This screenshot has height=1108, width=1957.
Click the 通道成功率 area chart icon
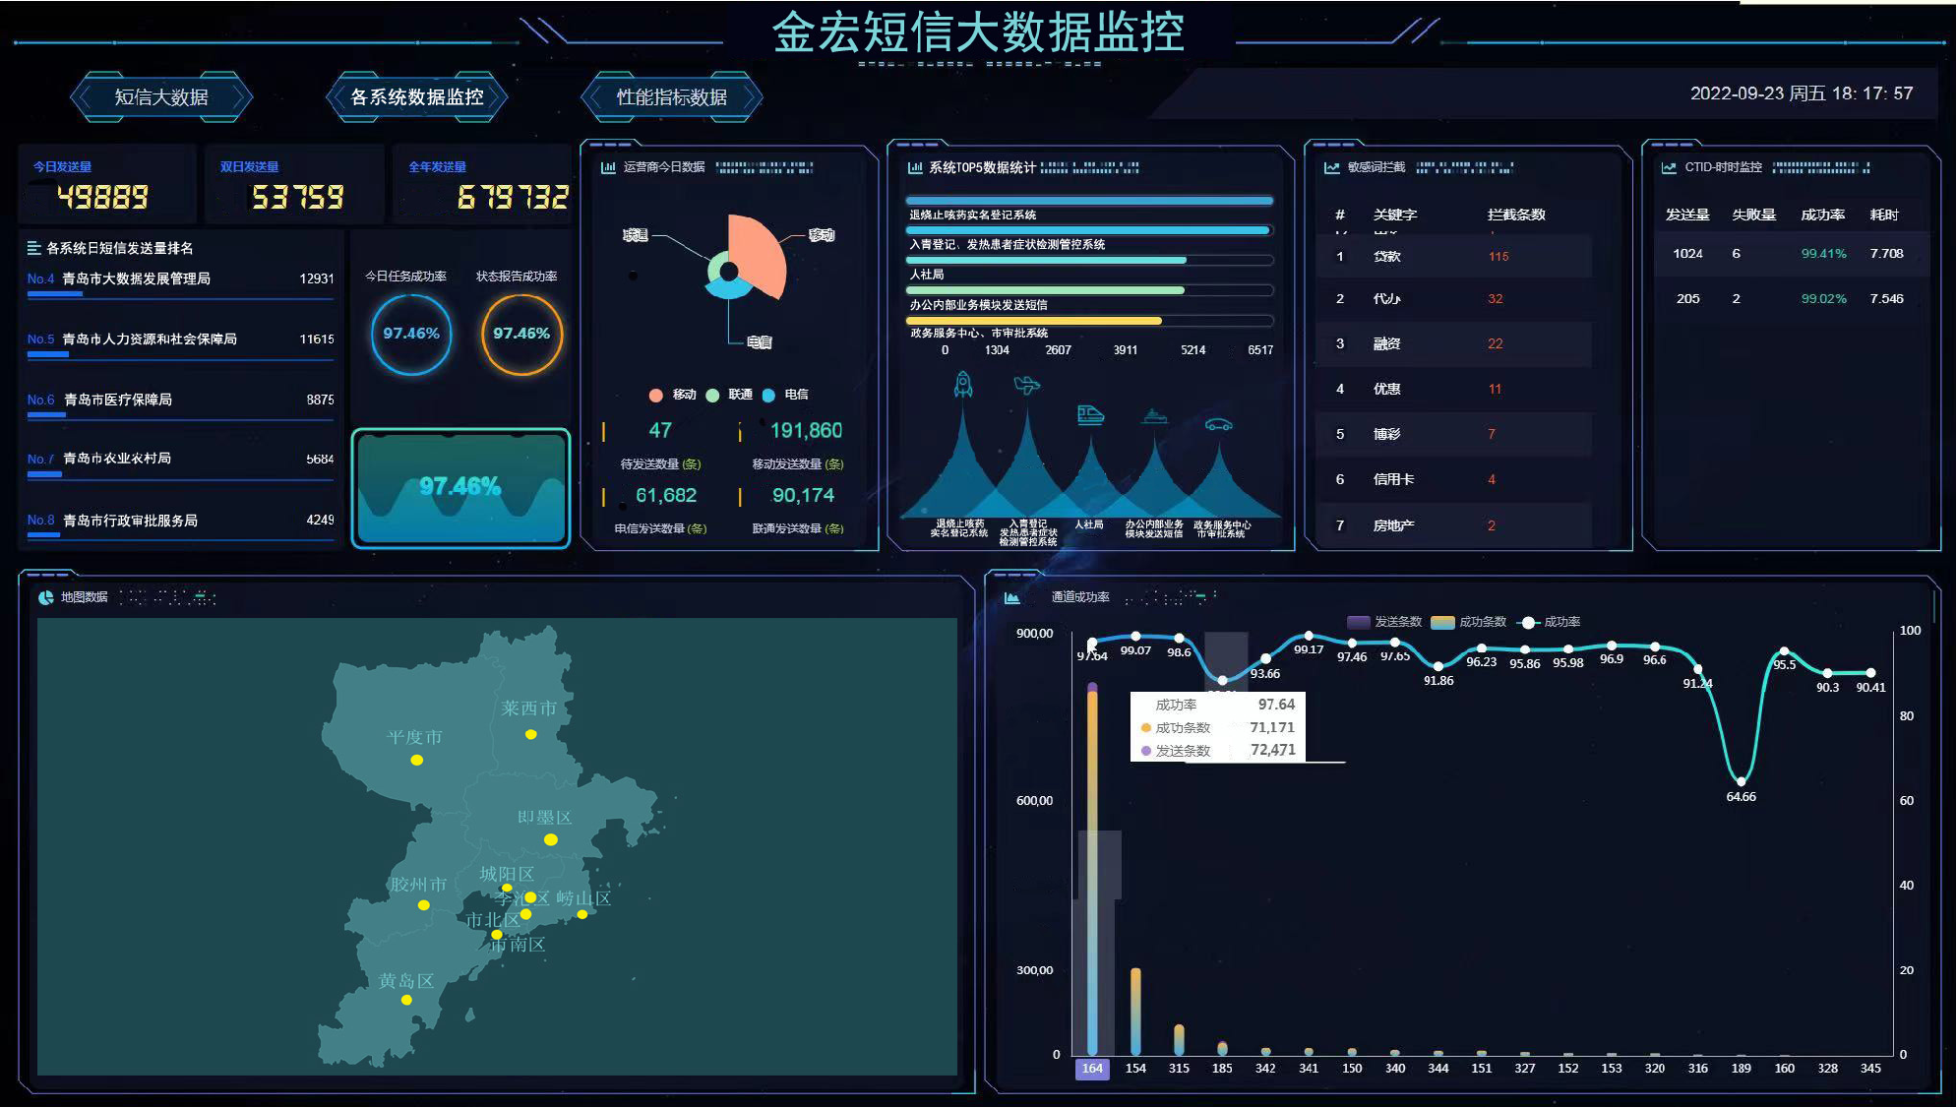click(1011, 597)
